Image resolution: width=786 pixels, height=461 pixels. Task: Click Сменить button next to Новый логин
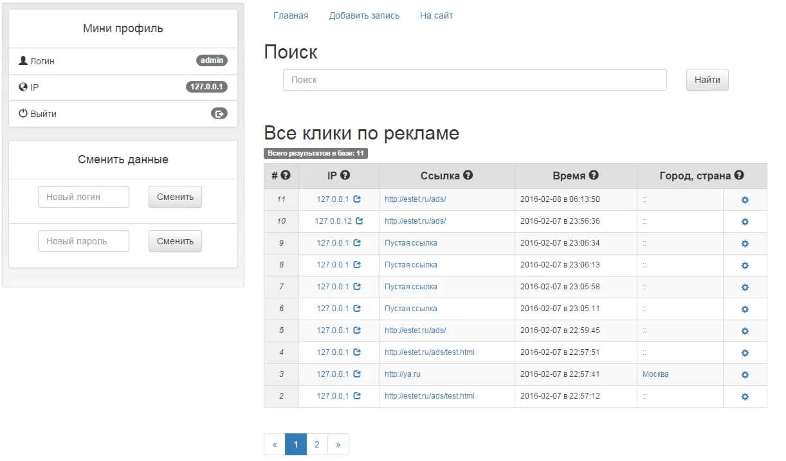[x=175, y=197]
